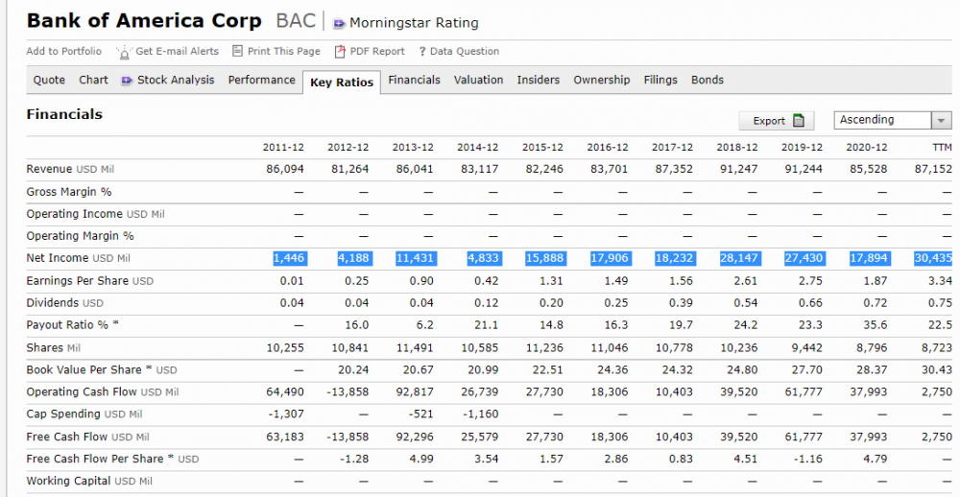Open the Filings tab

(660, 80)
